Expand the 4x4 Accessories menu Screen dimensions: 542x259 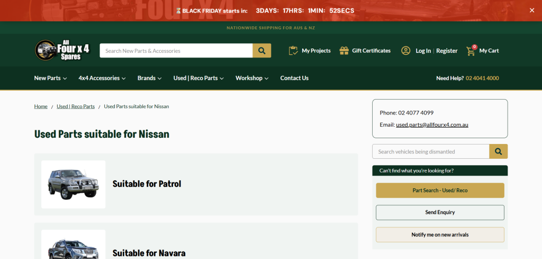pos(102,78)
